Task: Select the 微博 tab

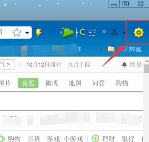Action: [x=52, y=83]
